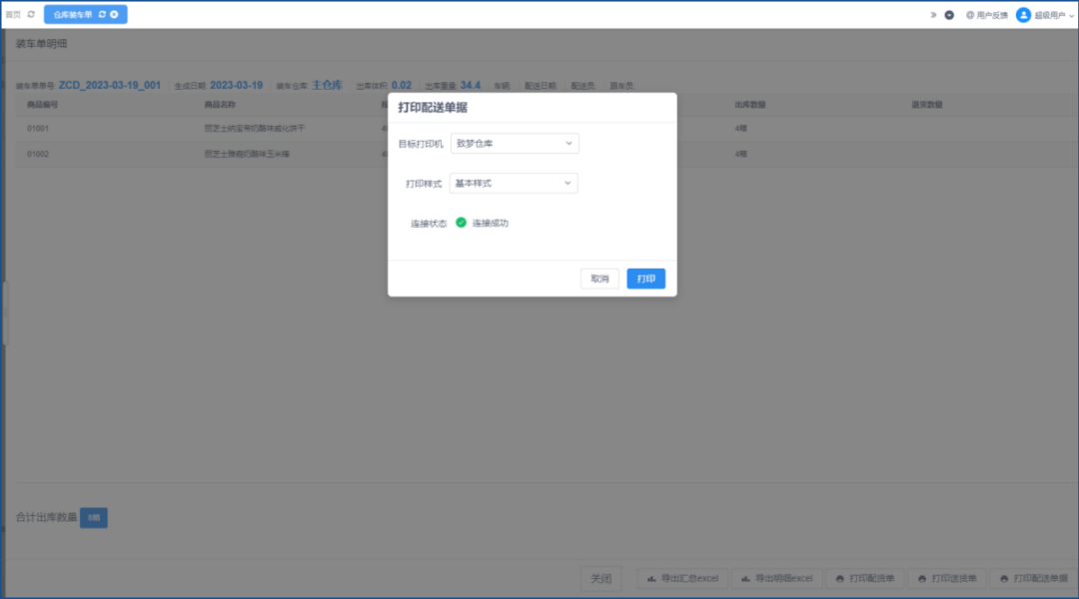Close the 仓库装车单 tab with its X icon

pos(114,15)
